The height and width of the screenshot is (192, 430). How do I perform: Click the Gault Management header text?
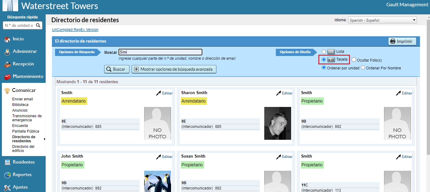[x=407, y=4]
